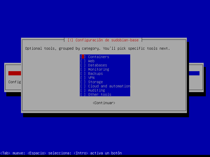Check the Databases checkbox
Screen dimensions: 210x157
[83, 65]
